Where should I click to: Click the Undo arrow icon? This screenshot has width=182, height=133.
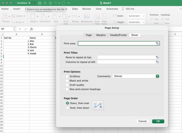56,3
